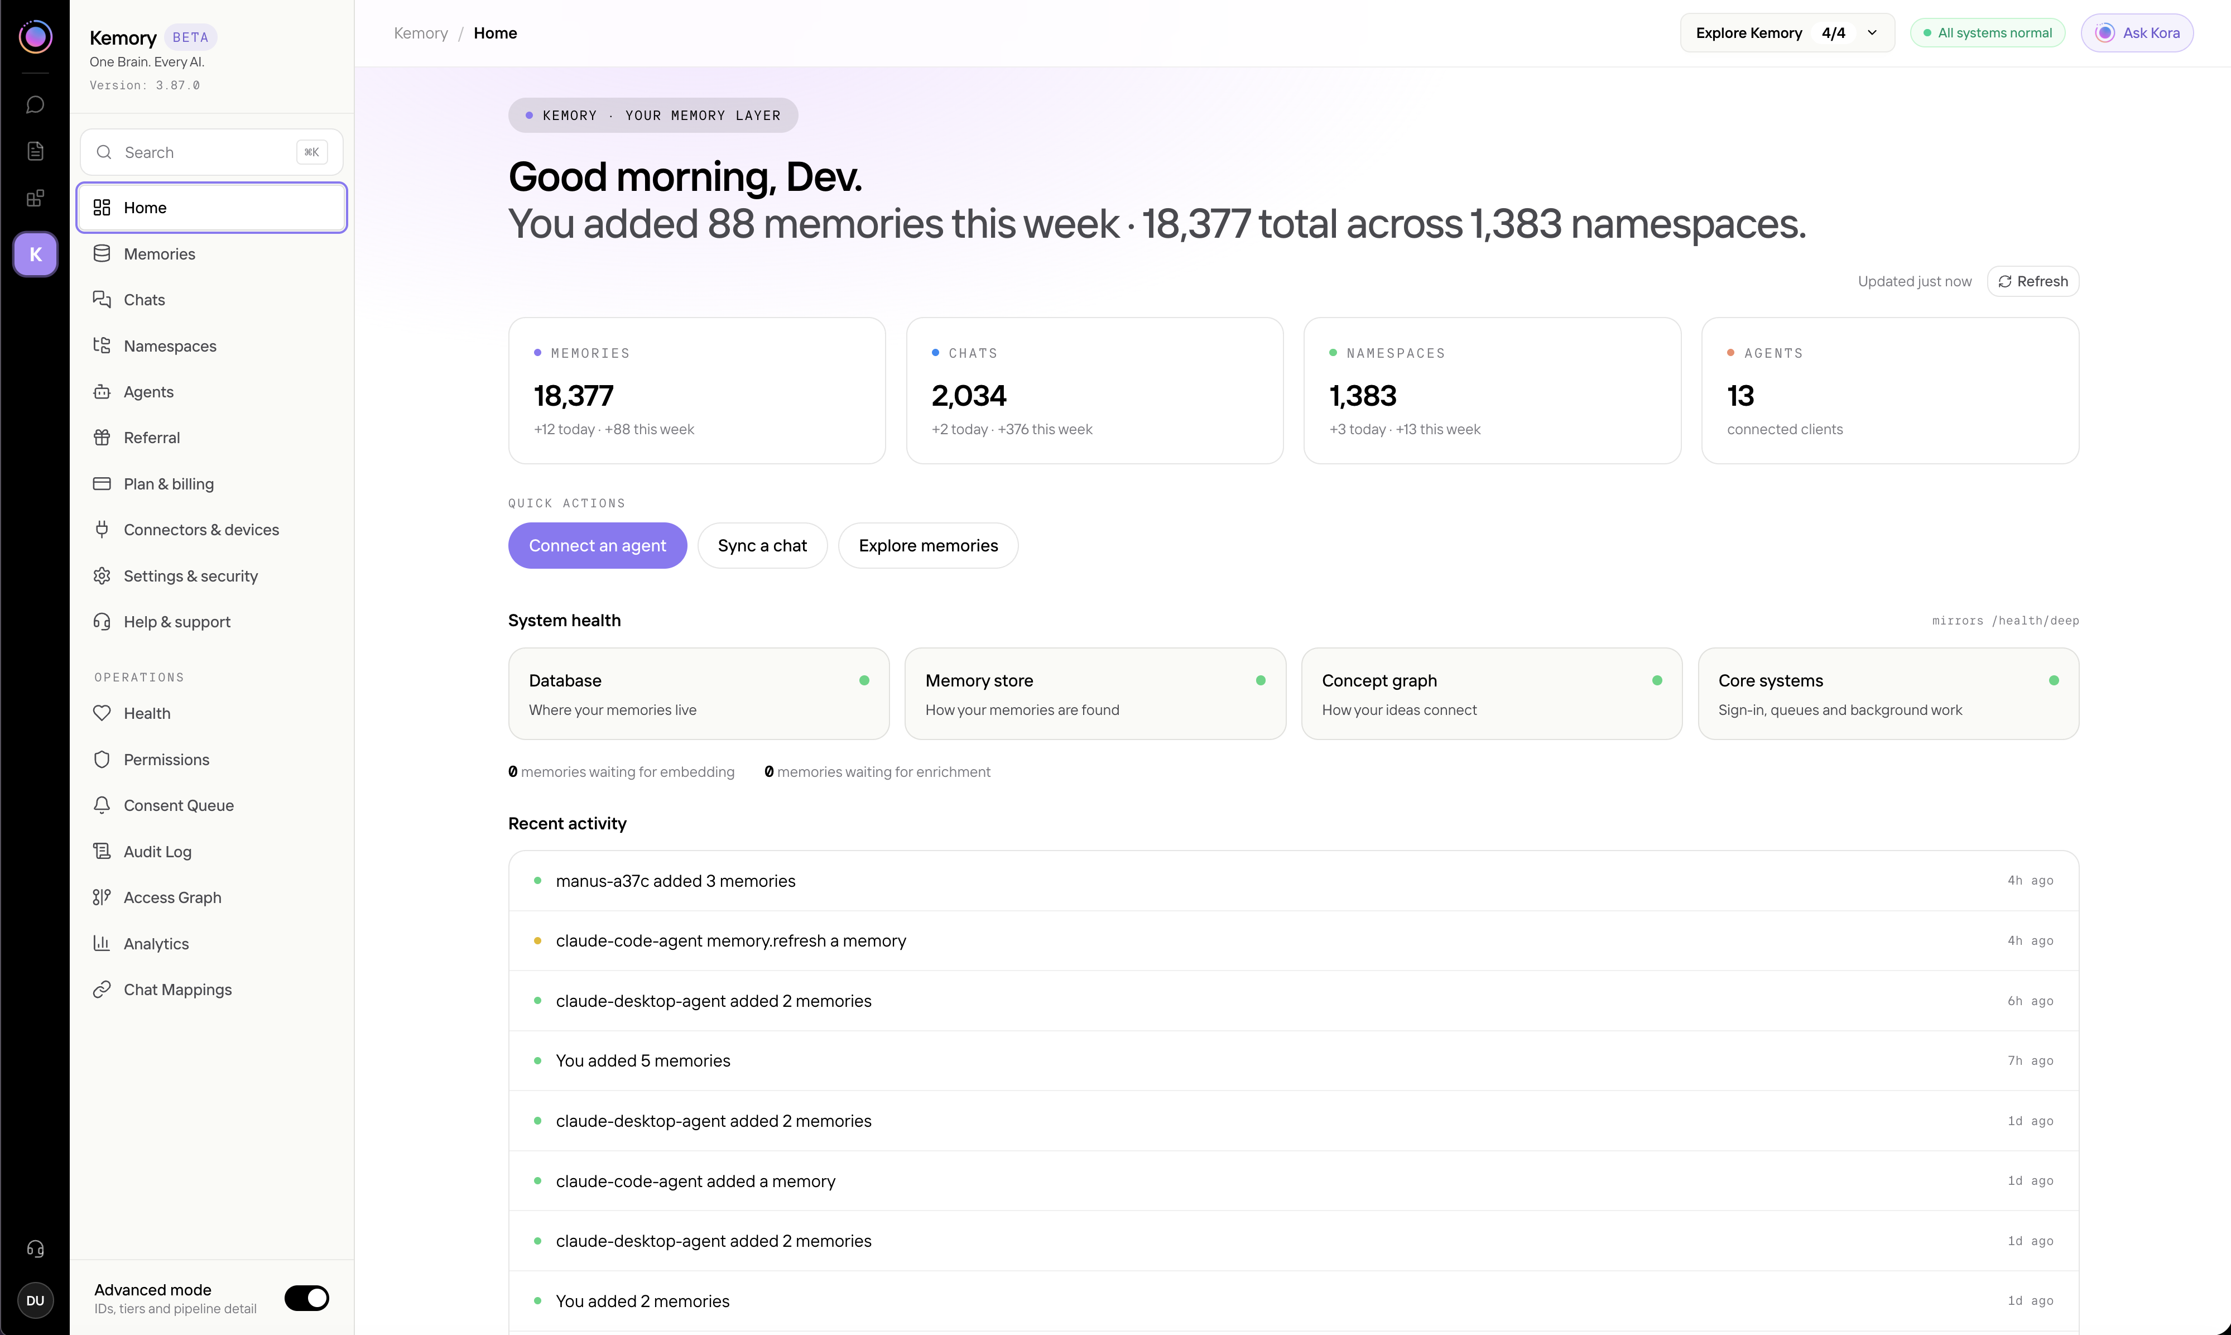
Task: Click the Analytics bar chart icon
Action: click(x=103, y=943)
